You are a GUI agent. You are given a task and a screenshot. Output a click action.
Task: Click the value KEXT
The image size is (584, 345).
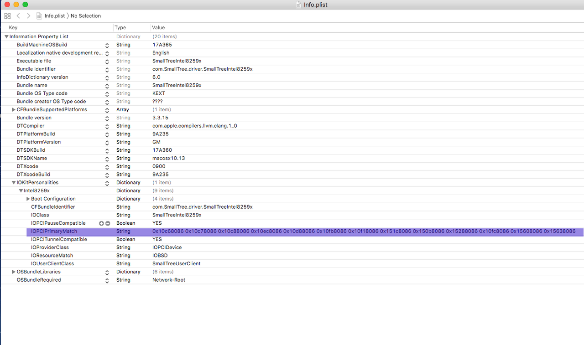(x=159, y=93)
